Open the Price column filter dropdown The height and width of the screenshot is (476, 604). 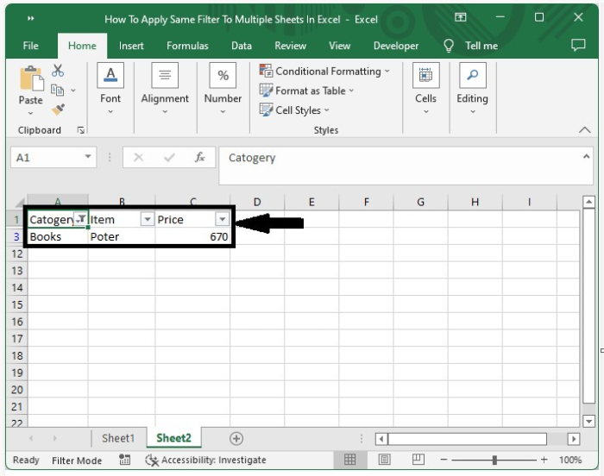(223, 219)
